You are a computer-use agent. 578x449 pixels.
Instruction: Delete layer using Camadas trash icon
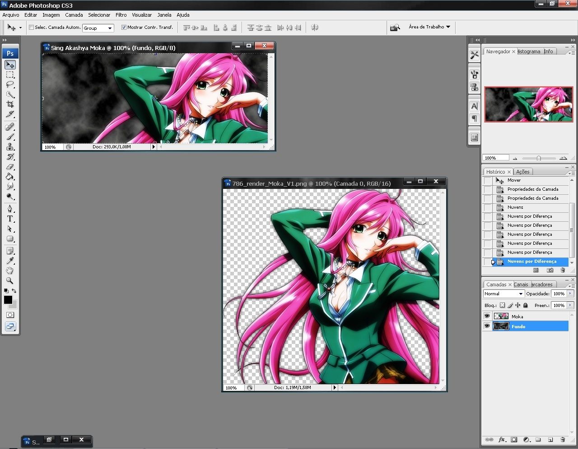pyautogui.click(x=563, y=440)
